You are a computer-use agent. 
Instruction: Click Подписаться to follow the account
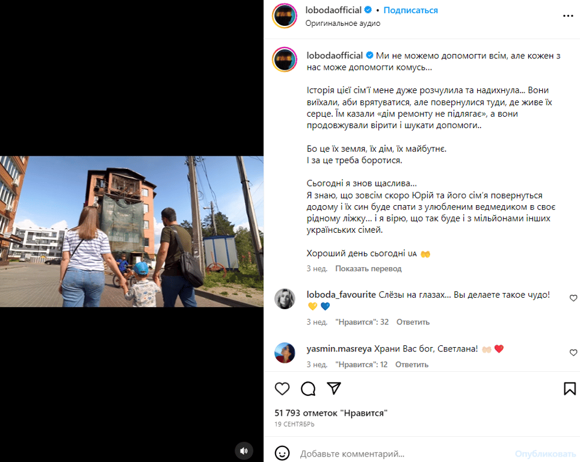point(410,10)
